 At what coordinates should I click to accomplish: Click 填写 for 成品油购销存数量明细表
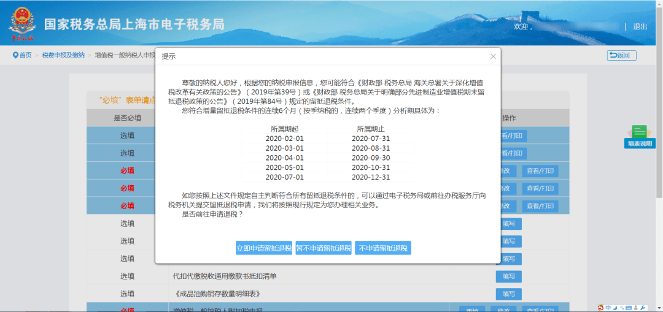[x=508, y=294]
